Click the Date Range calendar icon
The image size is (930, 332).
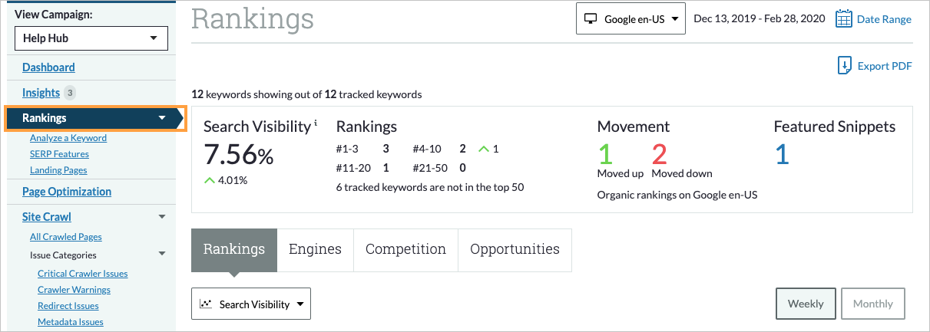[843, 19]
